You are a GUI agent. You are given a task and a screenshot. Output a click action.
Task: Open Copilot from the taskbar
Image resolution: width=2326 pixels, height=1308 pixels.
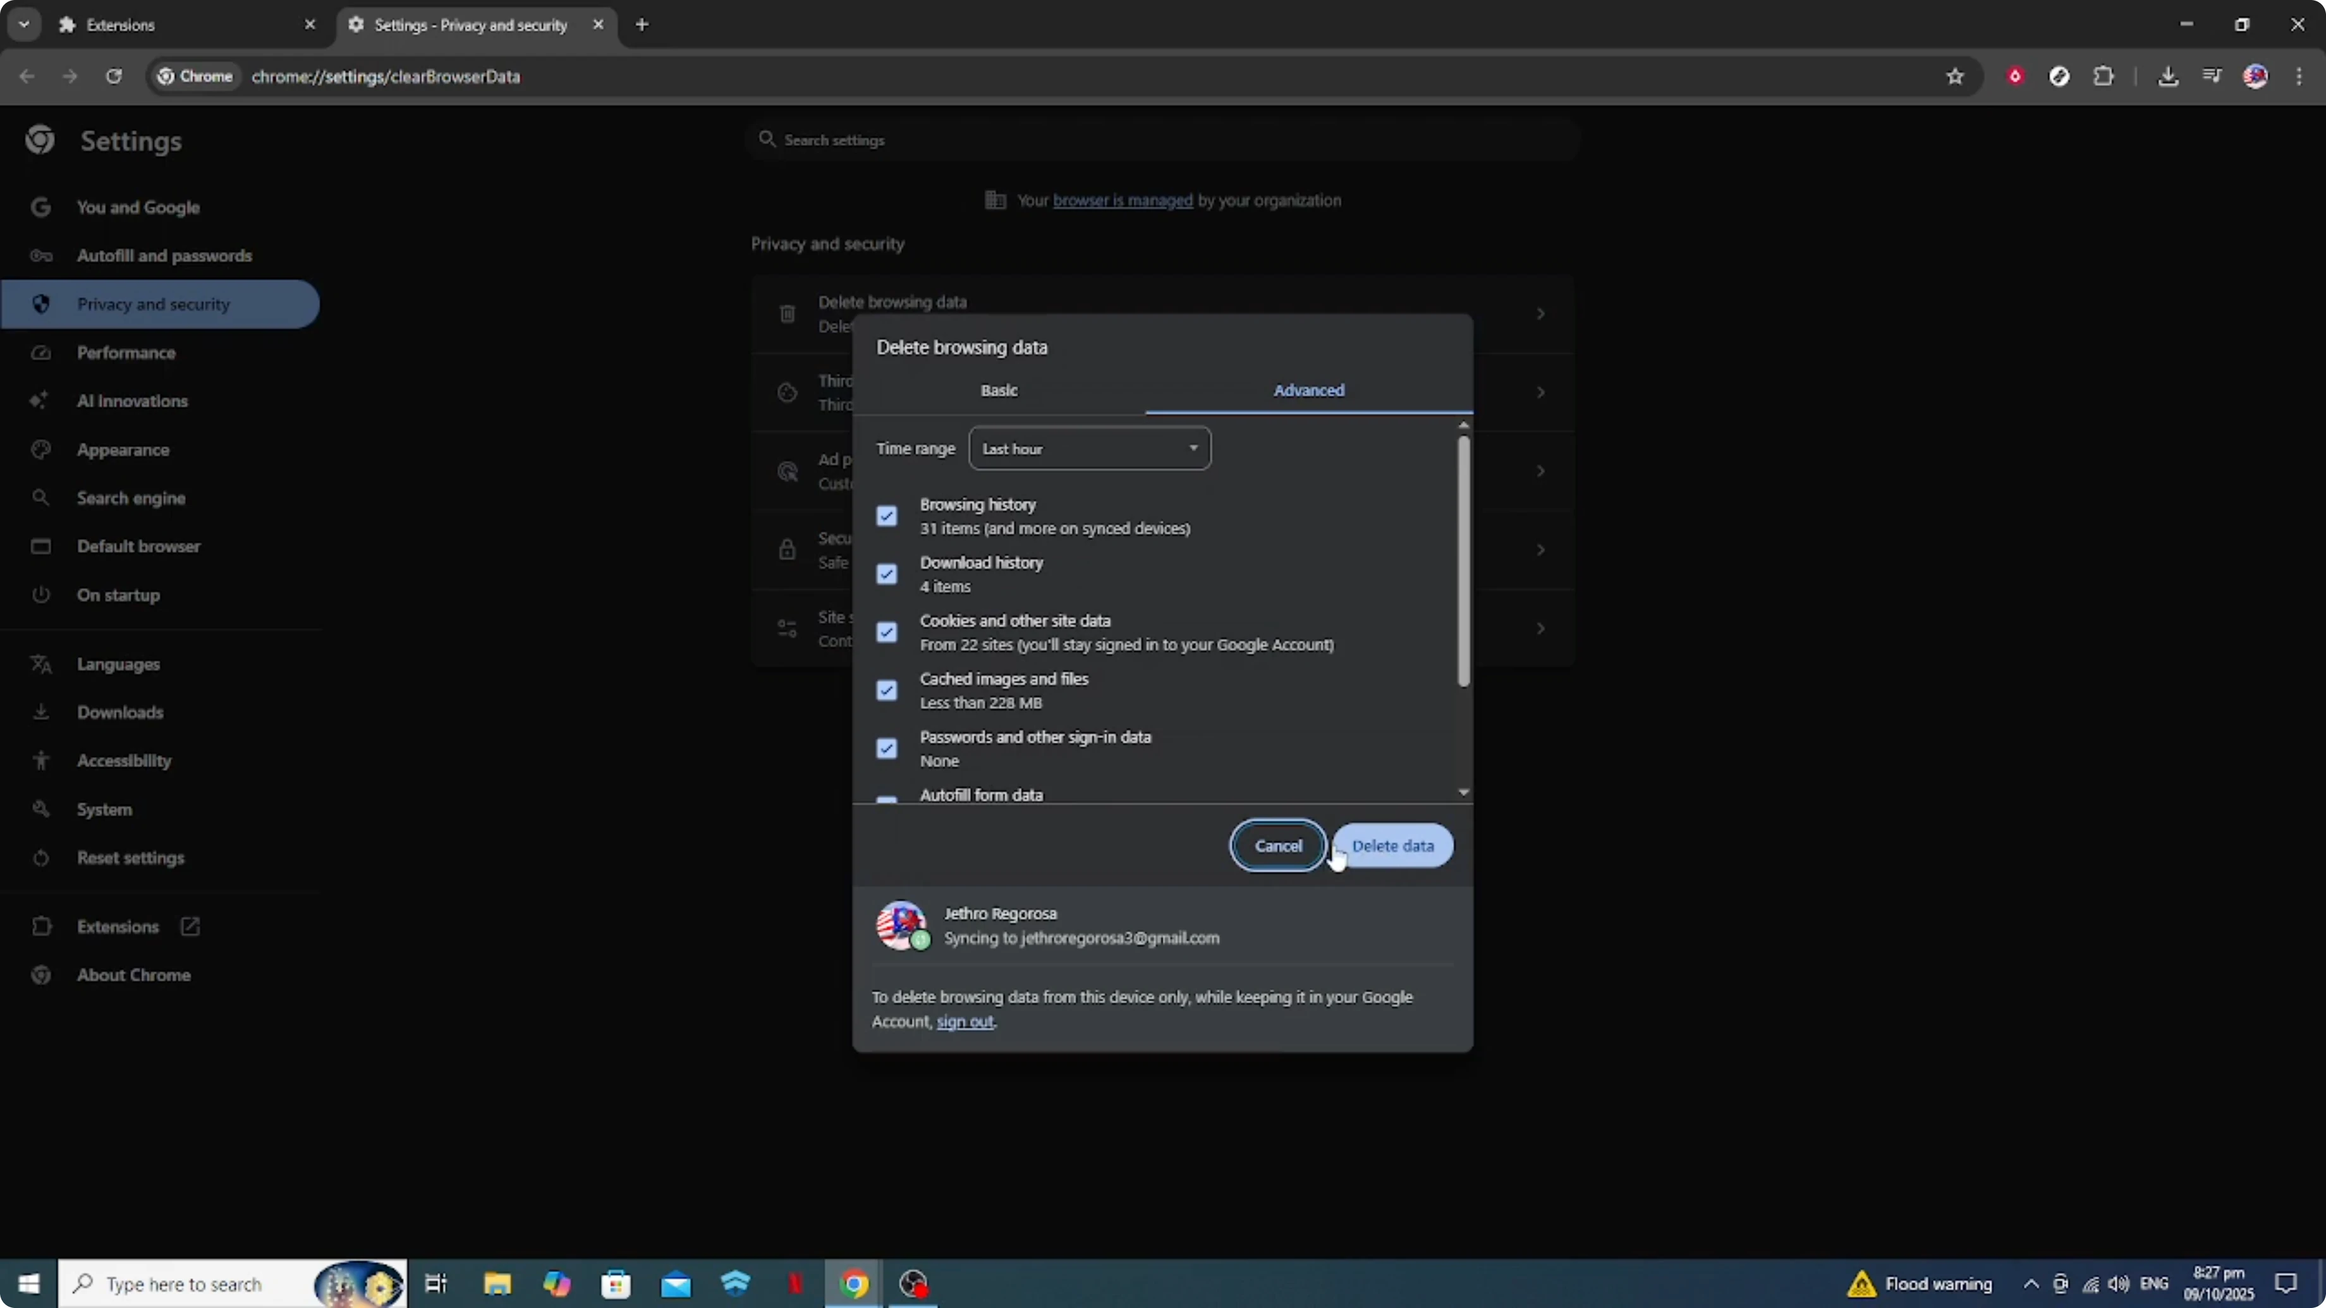click(x=557, y=1283)
